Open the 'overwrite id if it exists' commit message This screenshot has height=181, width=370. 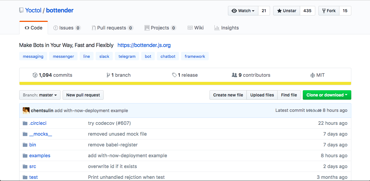[112, 166]
